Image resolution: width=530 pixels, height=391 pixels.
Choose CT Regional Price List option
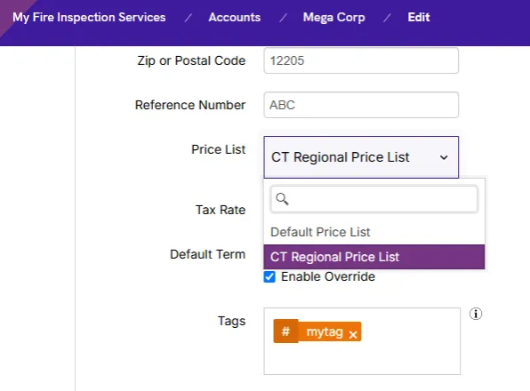[373, 257]
